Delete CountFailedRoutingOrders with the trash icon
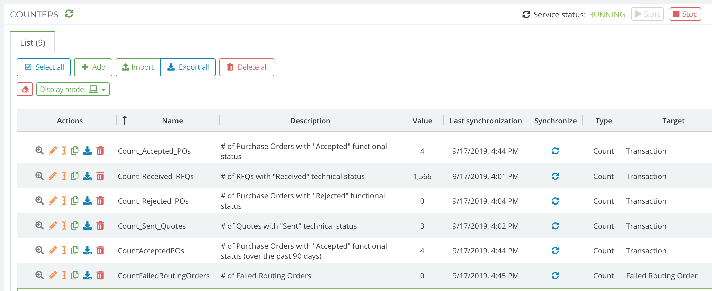 [100, 275]
